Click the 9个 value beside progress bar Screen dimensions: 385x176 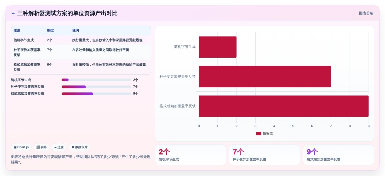click(136, 94)
